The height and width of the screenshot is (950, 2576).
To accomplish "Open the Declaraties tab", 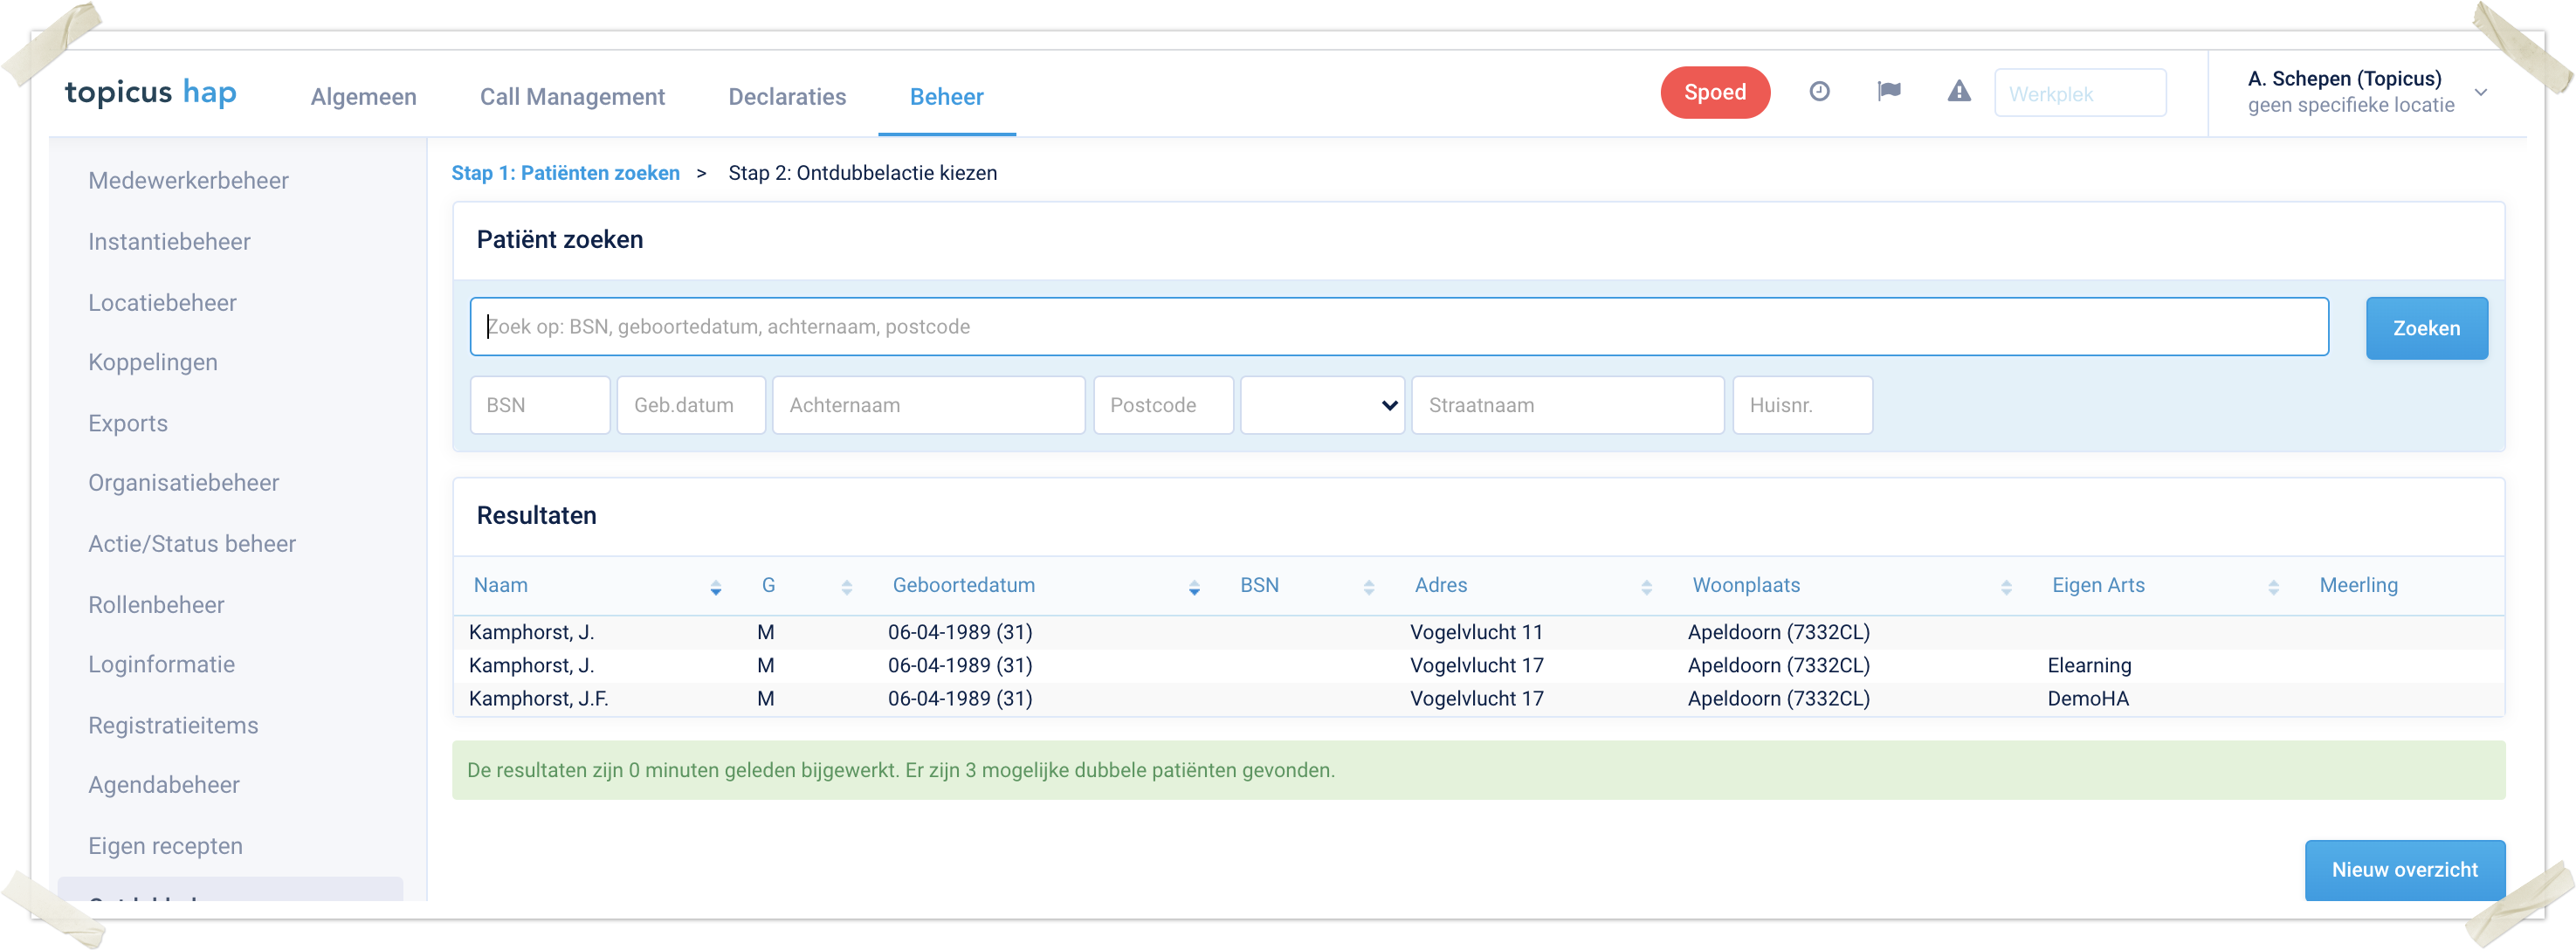I will 787,97.
